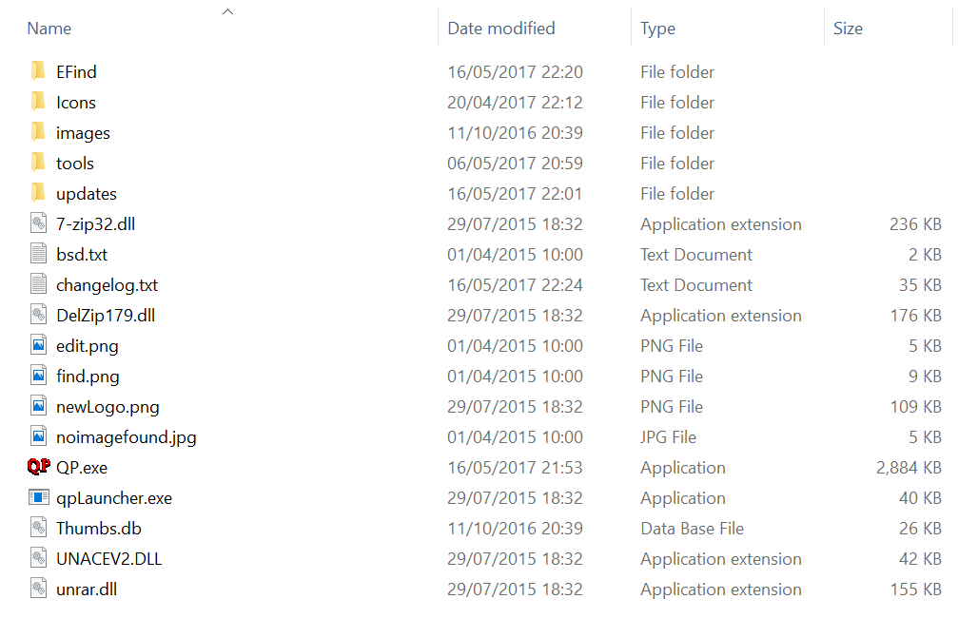Click the noimagefound.jpg image icon
Screen dimensions: 978x638
38,436
